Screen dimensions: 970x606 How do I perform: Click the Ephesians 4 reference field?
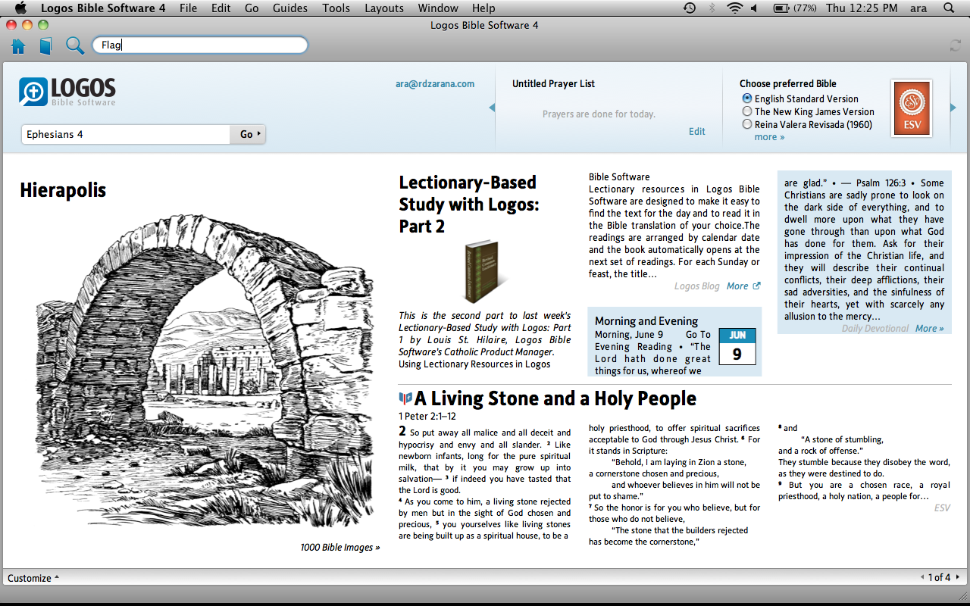click(x=126, y=134)
